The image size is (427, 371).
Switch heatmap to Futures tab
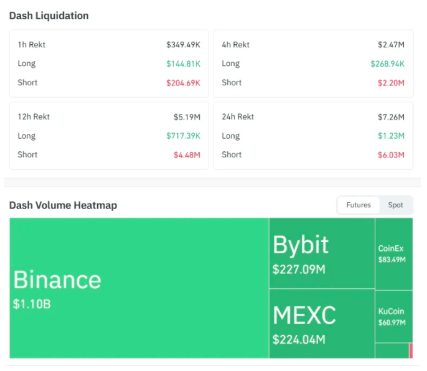[x=359, y=205]
